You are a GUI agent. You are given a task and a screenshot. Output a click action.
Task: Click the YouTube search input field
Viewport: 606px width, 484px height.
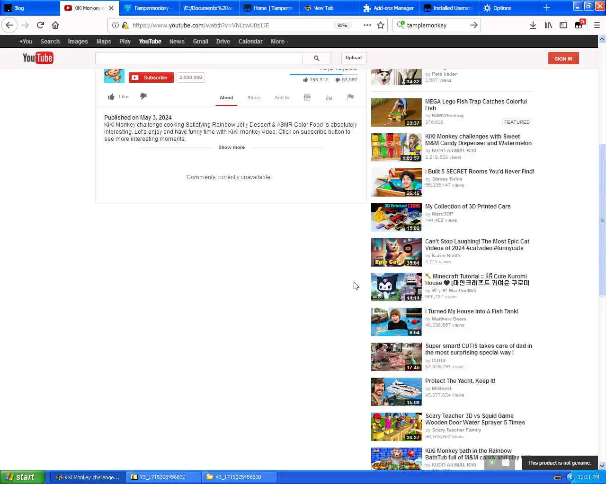199,58
